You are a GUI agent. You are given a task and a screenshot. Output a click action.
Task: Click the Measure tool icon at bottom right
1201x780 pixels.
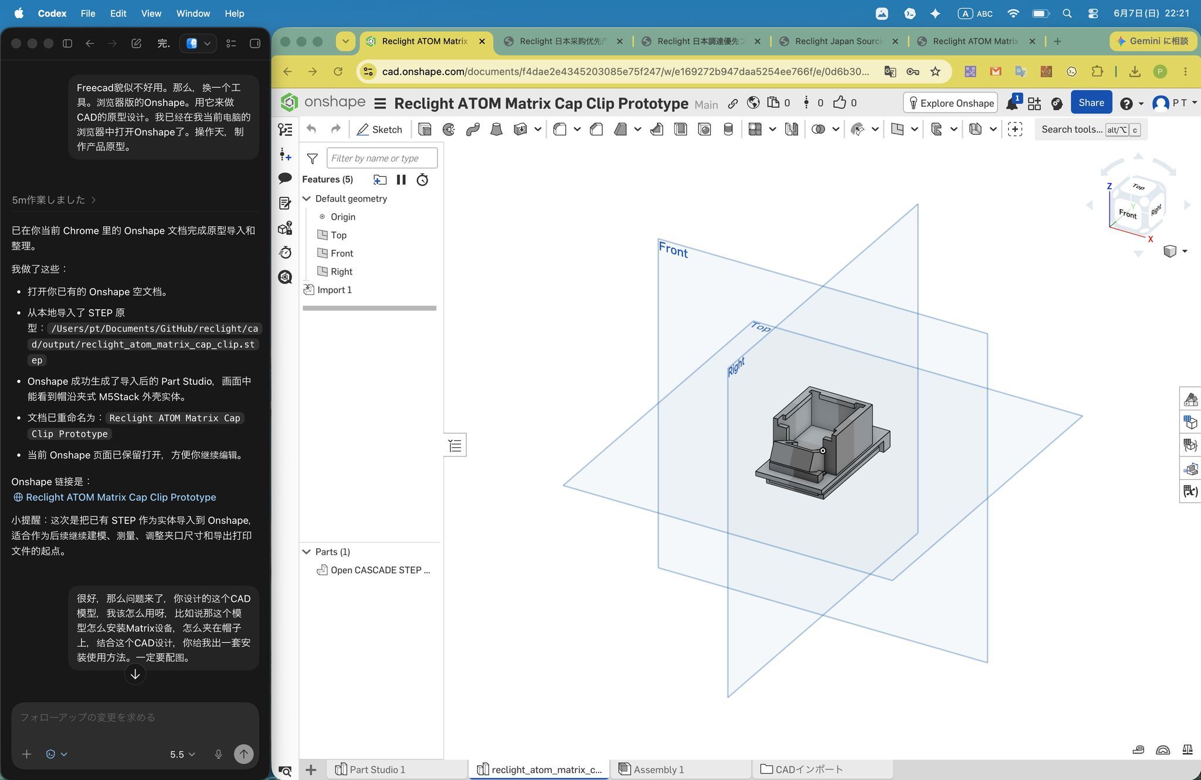[1138, 750]
